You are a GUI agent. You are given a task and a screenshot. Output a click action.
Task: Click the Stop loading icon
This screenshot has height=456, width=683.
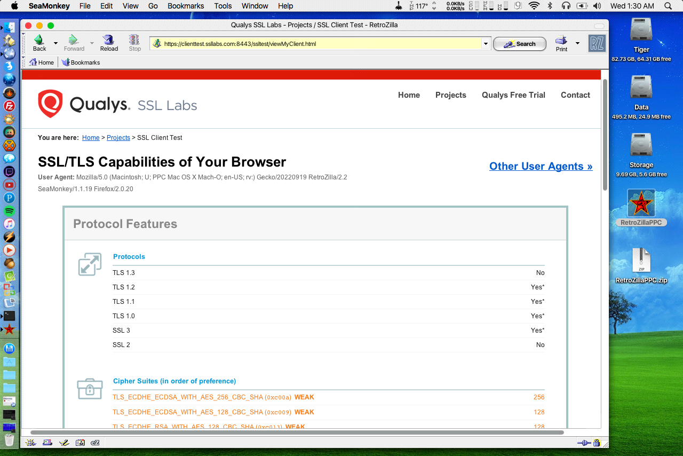click(x=134, y=40)
